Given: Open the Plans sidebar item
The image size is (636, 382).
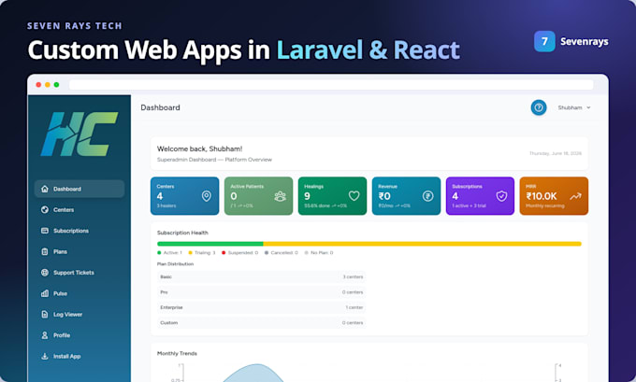Looking at the screenshot, I should [79, 251].
